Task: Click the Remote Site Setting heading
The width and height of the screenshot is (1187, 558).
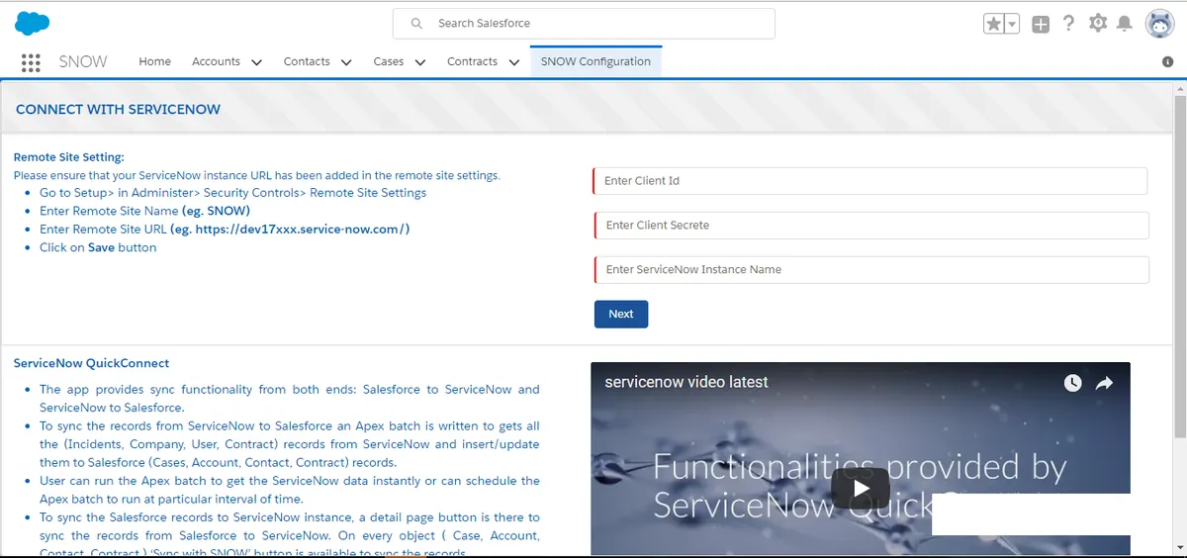Action: click(69, 157)
